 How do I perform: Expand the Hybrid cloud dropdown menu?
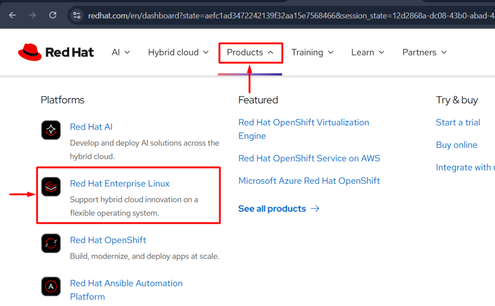point(178,52)
